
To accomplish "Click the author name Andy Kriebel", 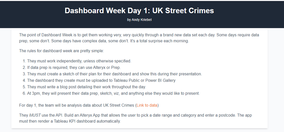I will coord(142,20).
